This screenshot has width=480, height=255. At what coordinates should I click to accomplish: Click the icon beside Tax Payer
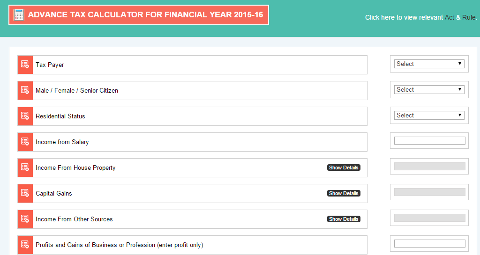point(25,65)
